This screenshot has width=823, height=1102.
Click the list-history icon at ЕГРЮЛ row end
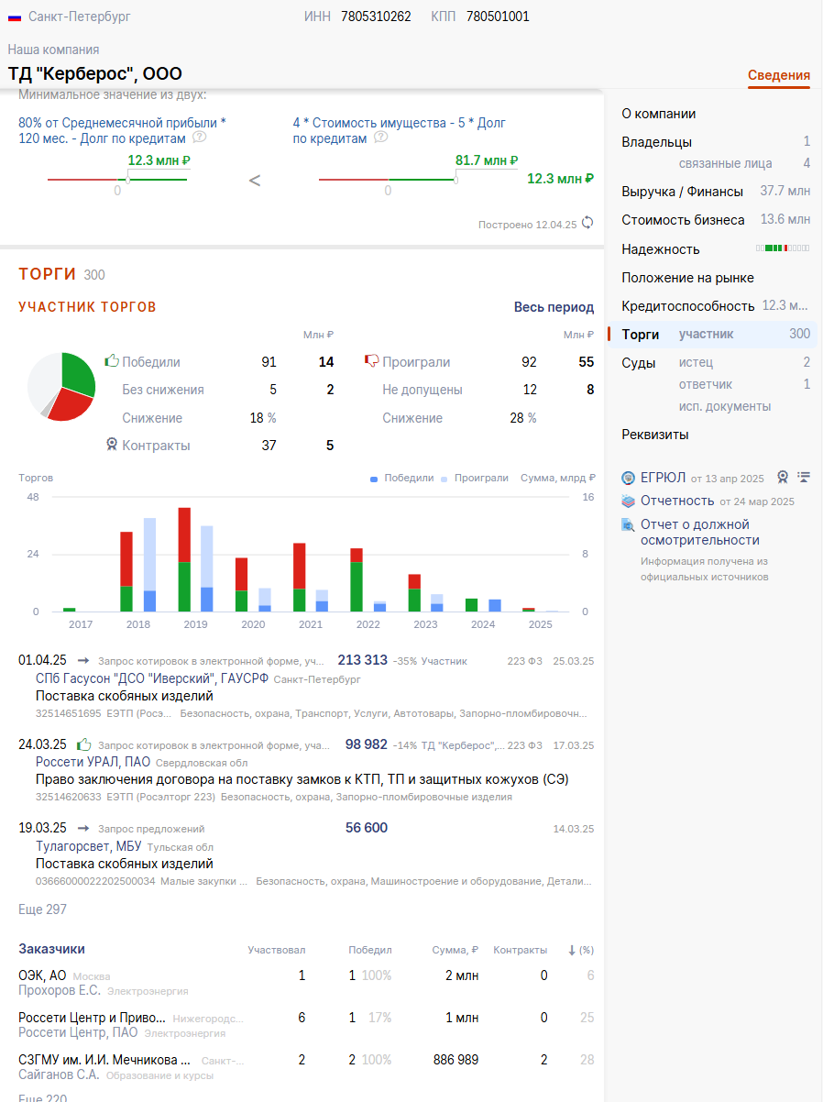point(805,477)
